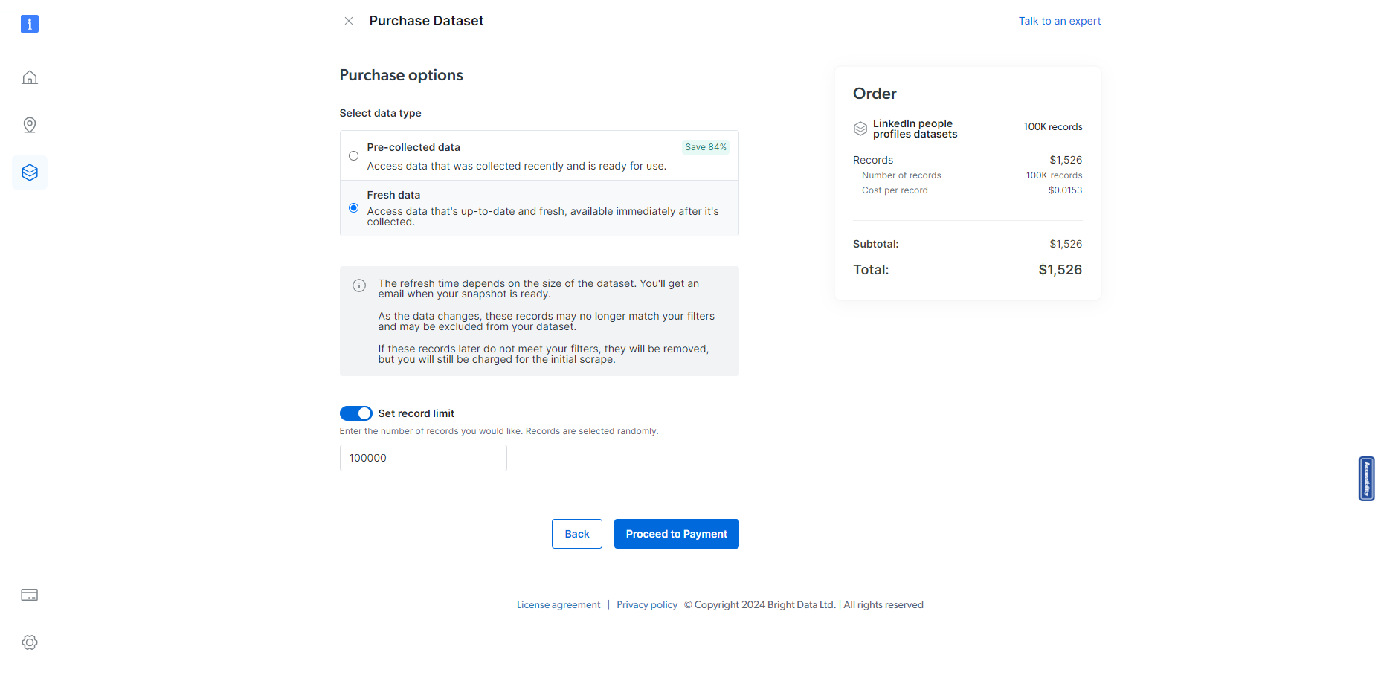This screenshot has width=1381, height=684.
Task: Click the LinkedIn dataset stack icon in Order
Action: pyautogui.click(x=860, y=129)
